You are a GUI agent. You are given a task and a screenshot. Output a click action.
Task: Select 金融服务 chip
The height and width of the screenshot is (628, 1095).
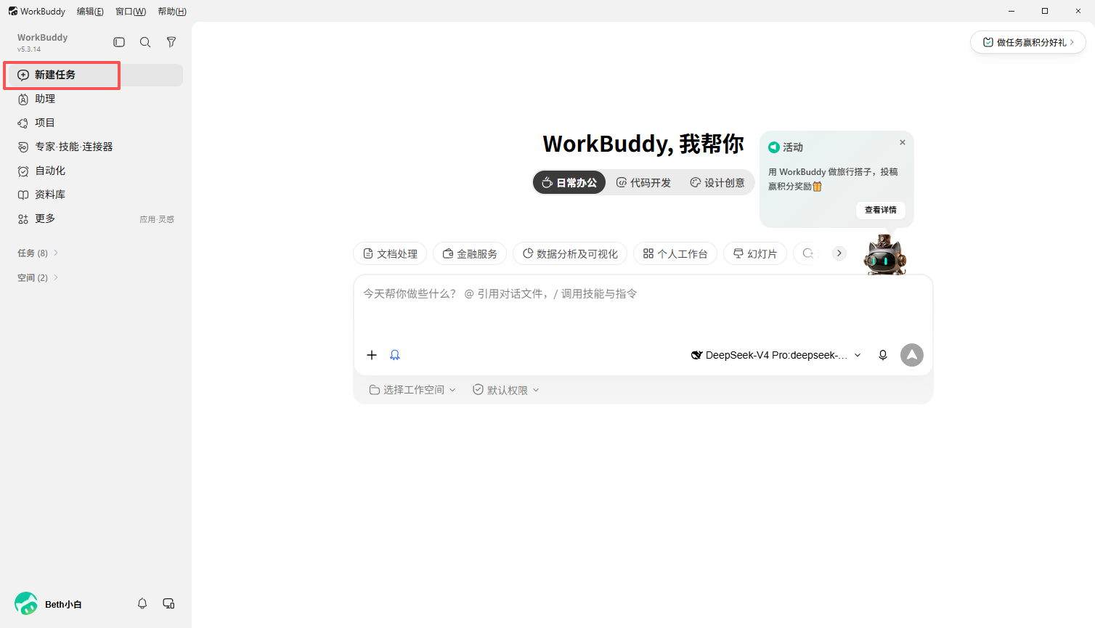470,253
